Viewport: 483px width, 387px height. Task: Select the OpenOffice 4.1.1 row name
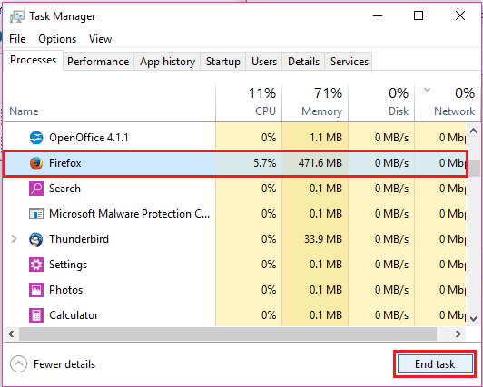tap(89, 138)
